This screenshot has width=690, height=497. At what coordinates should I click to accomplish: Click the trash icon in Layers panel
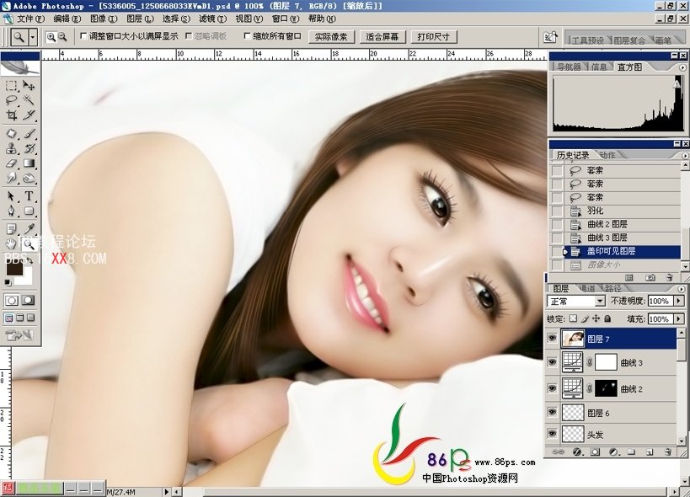coord(666,452)
